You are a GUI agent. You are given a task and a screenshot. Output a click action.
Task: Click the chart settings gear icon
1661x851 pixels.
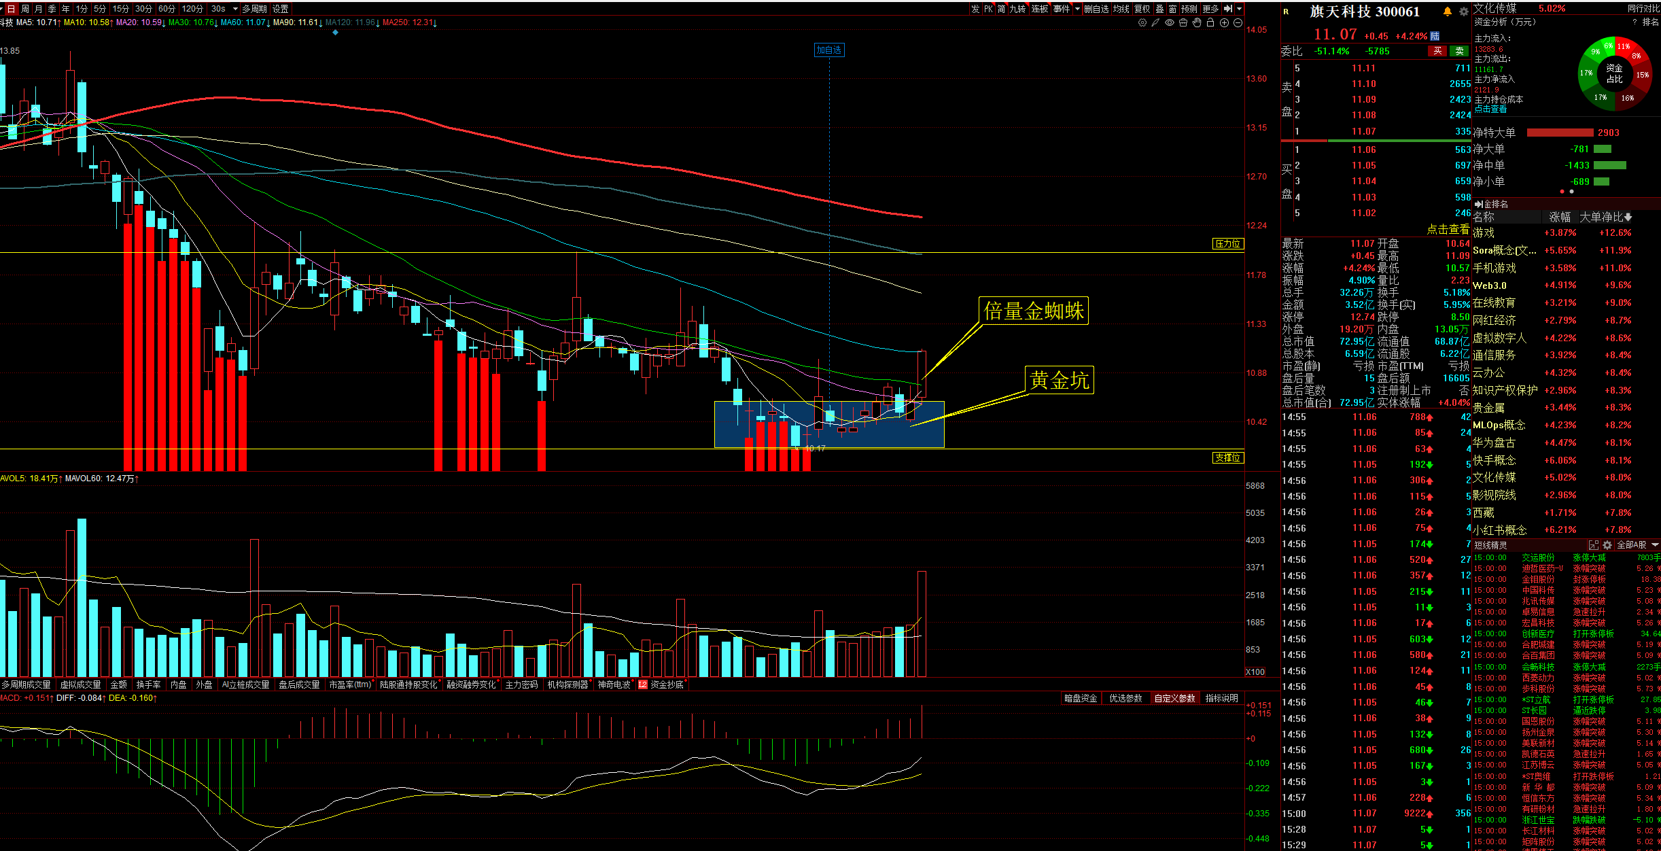click(1142, 22)
